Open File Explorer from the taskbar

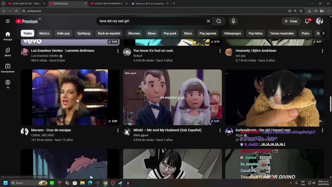pyautogui.click(x=82, y=183)
